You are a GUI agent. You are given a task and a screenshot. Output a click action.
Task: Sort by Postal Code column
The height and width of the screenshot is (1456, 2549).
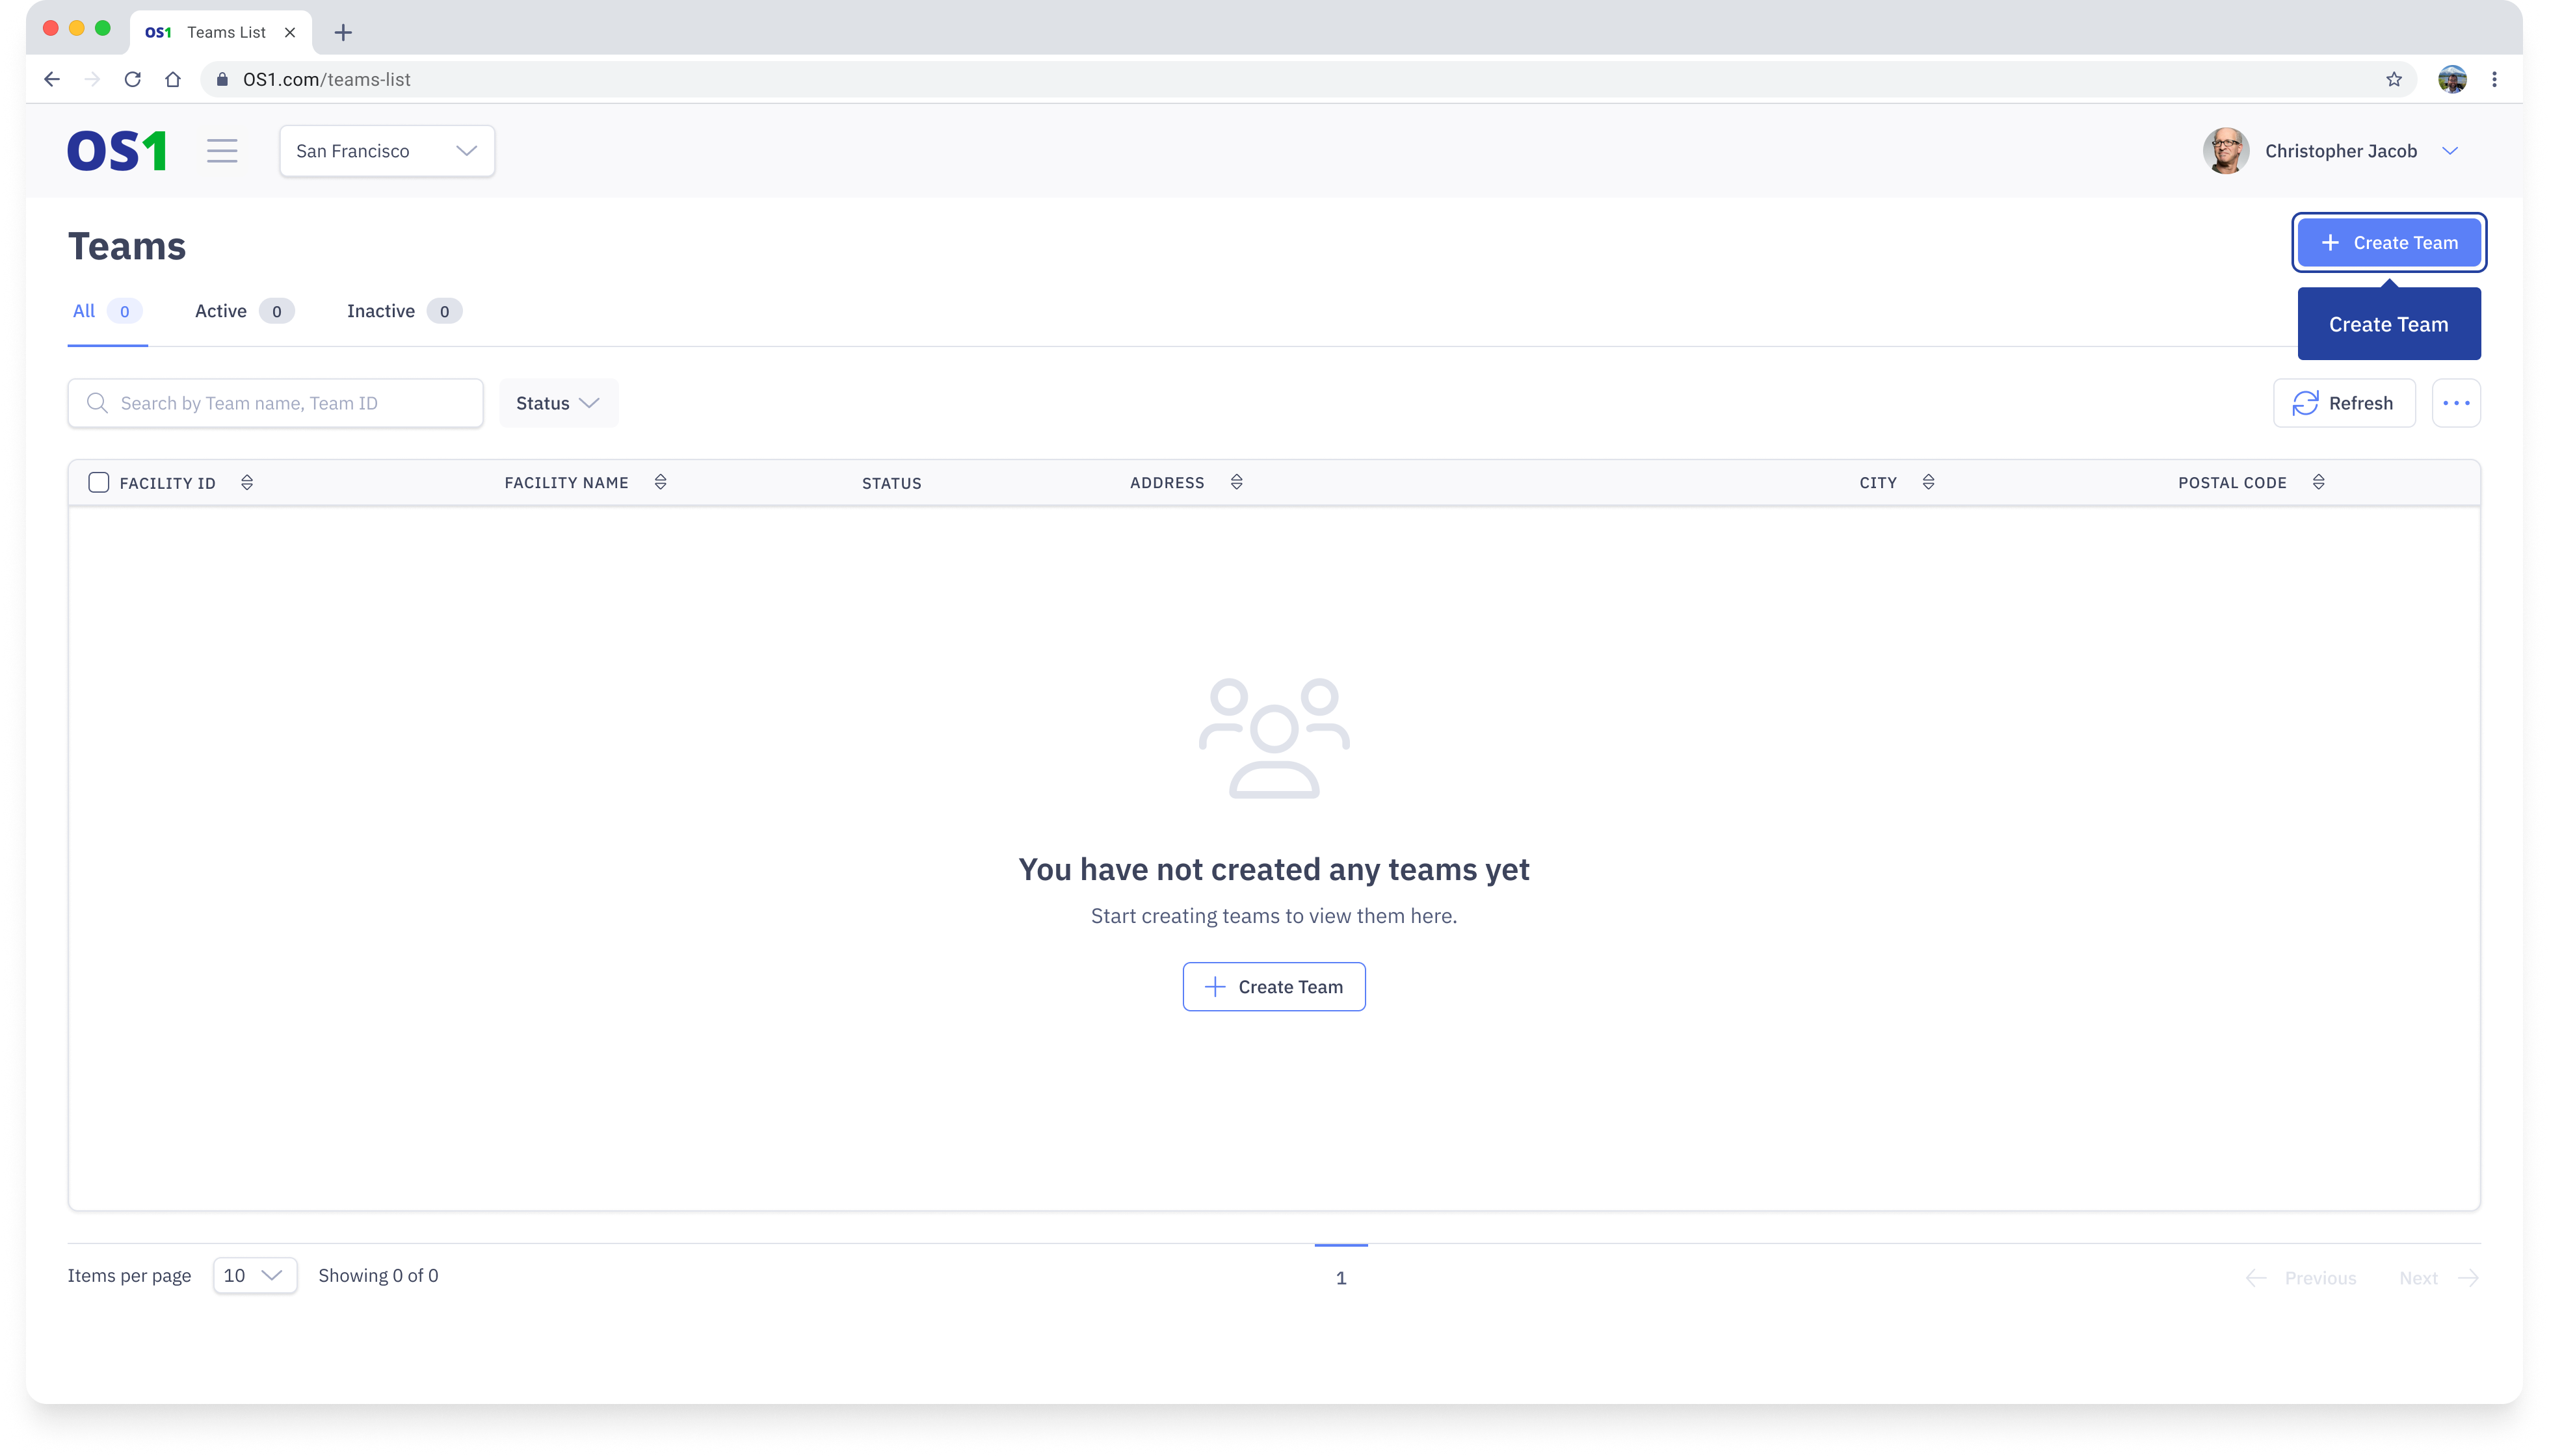(x=2318, y=483)
